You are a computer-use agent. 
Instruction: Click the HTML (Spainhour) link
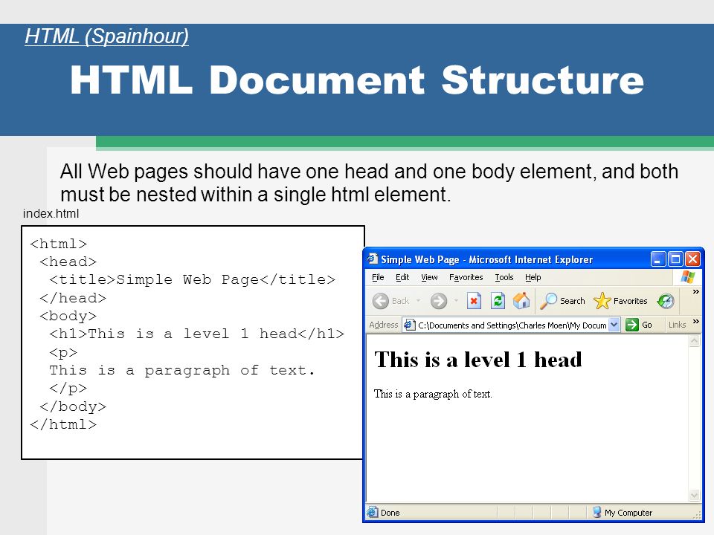(106, 36)
